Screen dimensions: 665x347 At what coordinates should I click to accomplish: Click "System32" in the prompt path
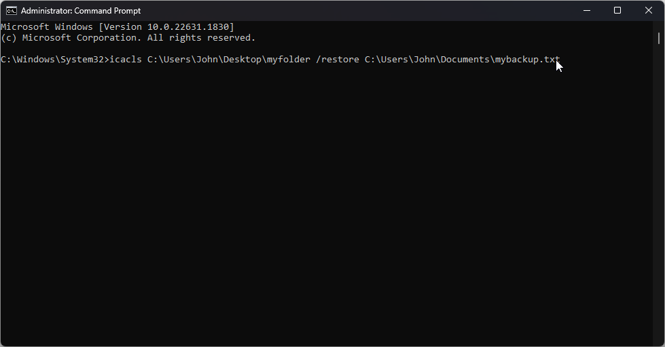82,60
